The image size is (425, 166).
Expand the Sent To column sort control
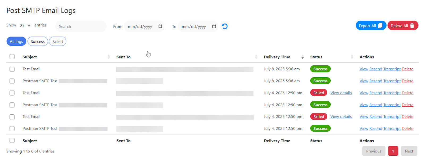click(x=256, y=57)
